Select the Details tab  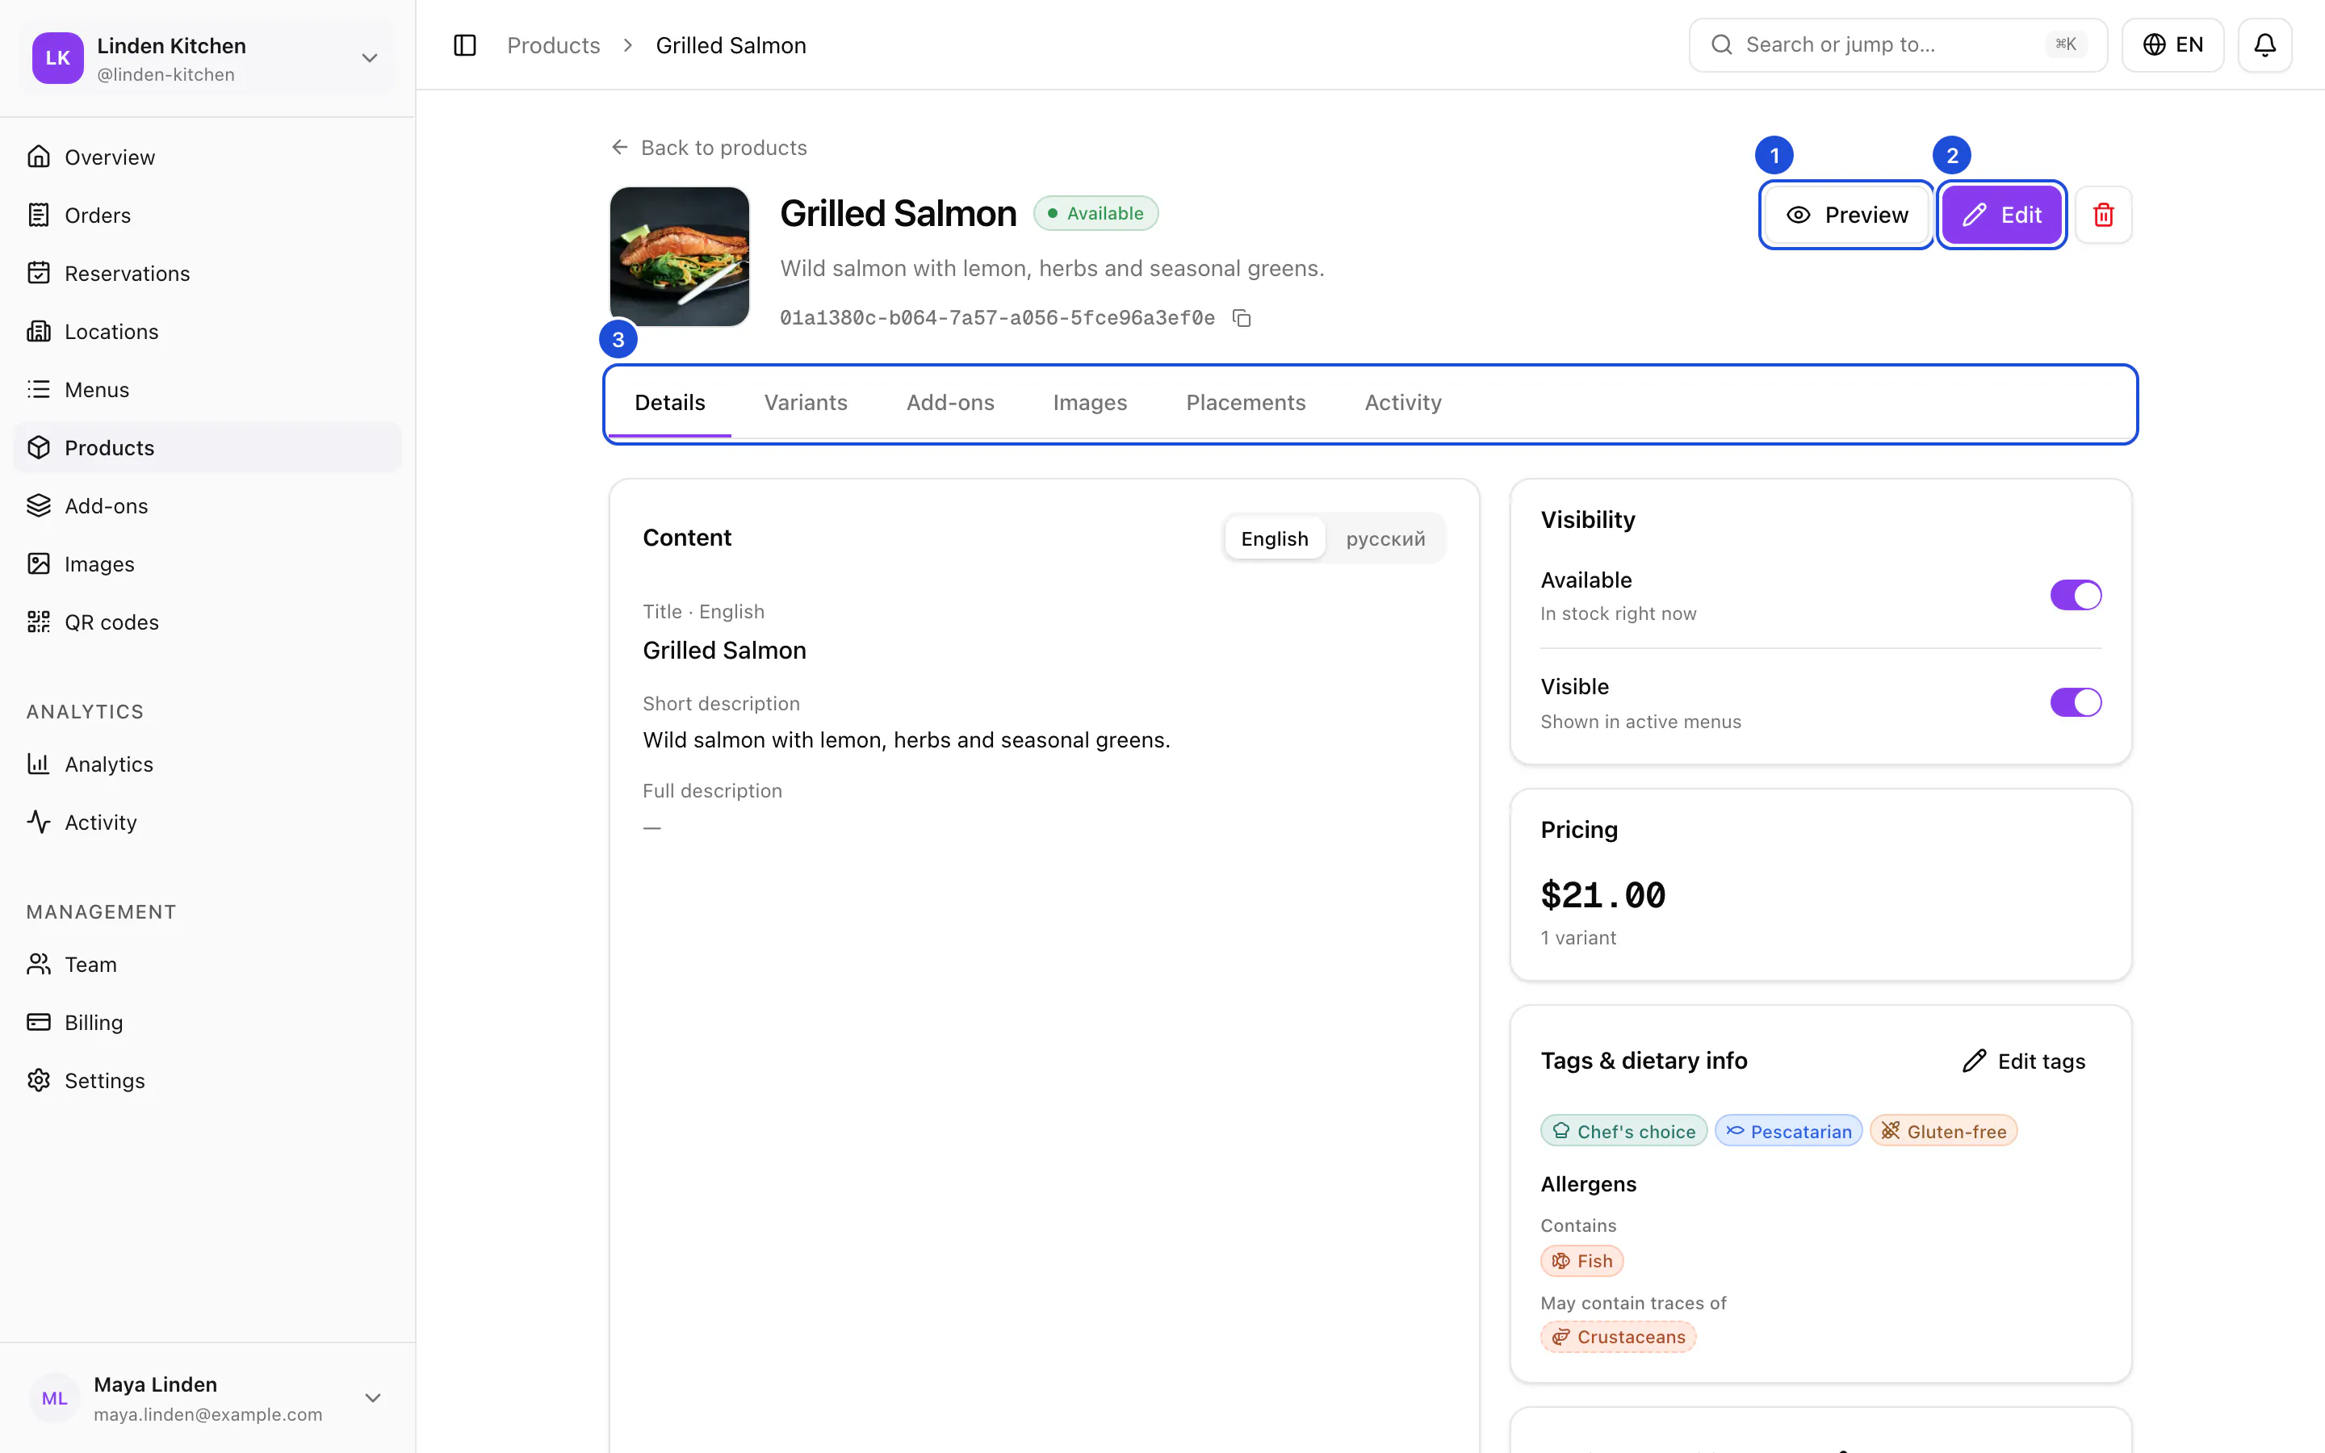(x=669, y=403)
